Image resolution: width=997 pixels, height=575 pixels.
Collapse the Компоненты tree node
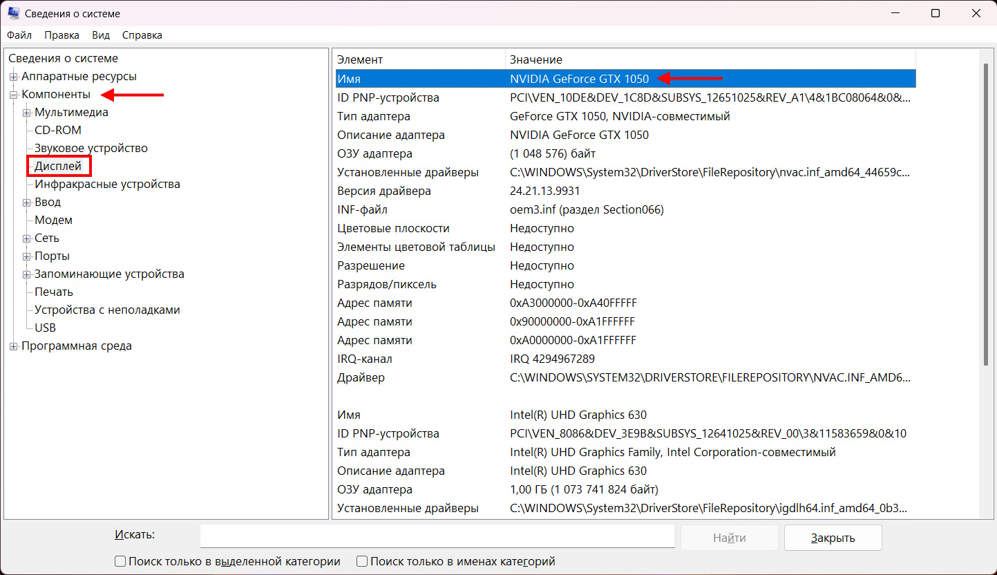13,95
